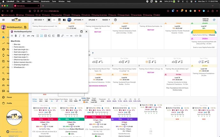Toggle strikethrough formatting in the notes editor
This screenshot has width=220, height=137.
point(24,36)
